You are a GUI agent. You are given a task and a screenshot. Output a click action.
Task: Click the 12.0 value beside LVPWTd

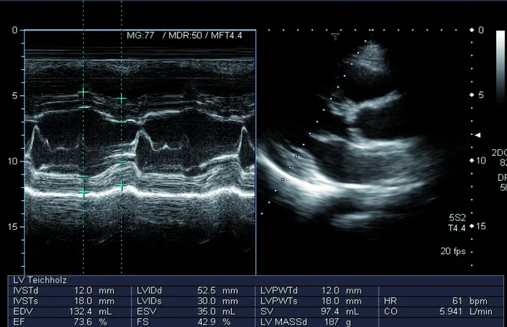tap(330, 290)
